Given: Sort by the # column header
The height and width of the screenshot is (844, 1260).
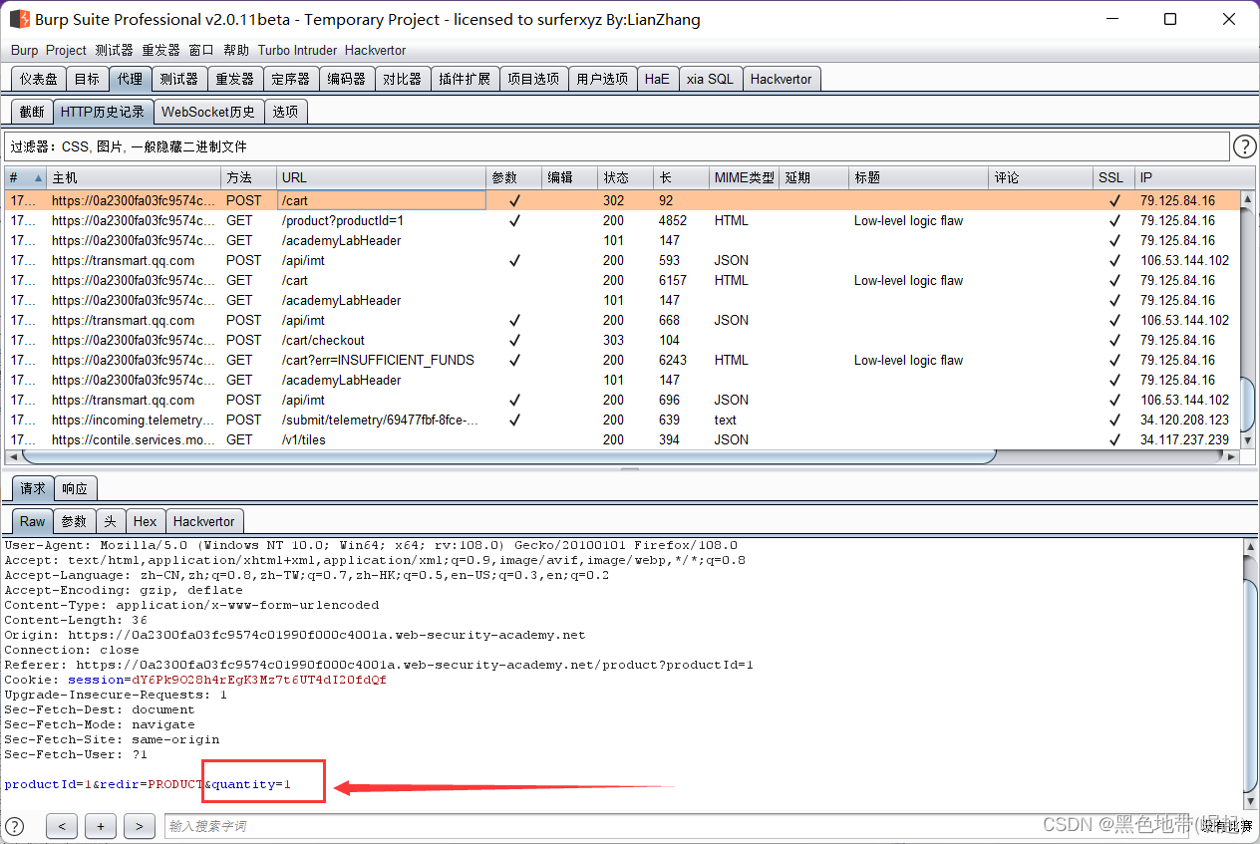Looking at the screenshot, I should pos(26,177).
